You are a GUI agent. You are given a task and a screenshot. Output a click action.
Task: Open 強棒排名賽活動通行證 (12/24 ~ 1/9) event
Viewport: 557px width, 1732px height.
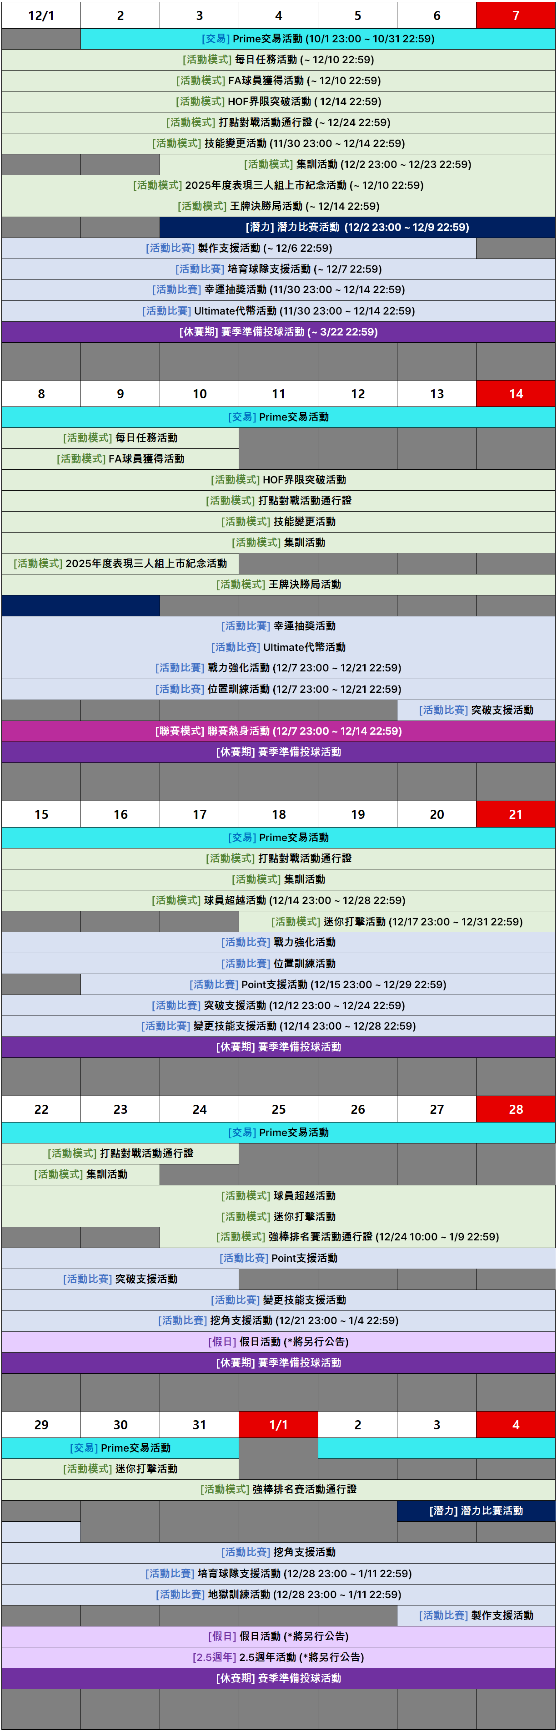[x=357, y=1237]
